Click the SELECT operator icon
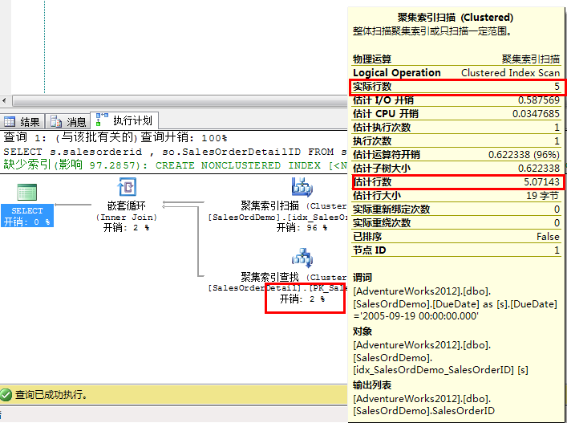This screenshot has height=423, width=567. (27, 192)
